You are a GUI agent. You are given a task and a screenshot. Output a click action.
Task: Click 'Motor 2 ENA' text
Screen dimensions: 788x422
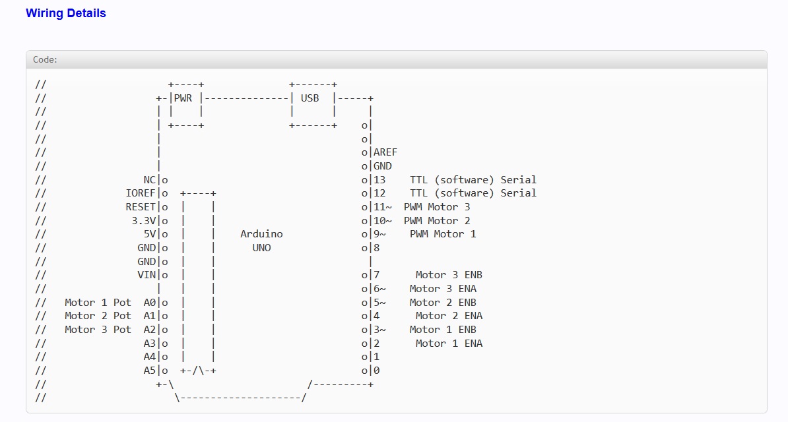tap(449, 316)
